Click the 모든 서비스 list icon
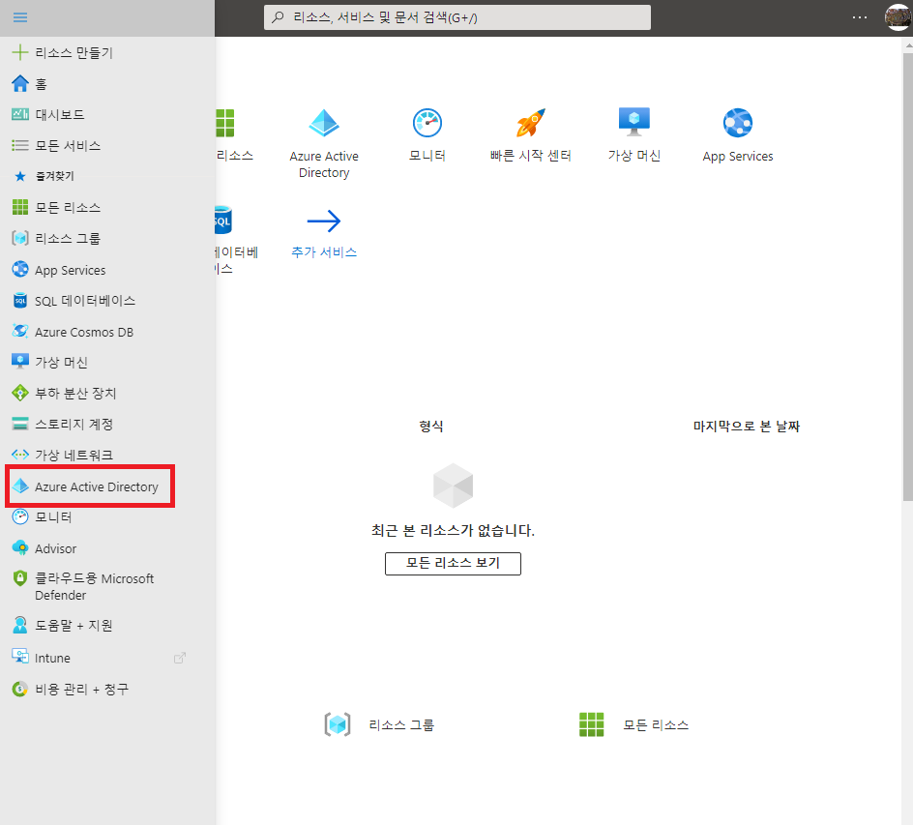 point(19,145)
